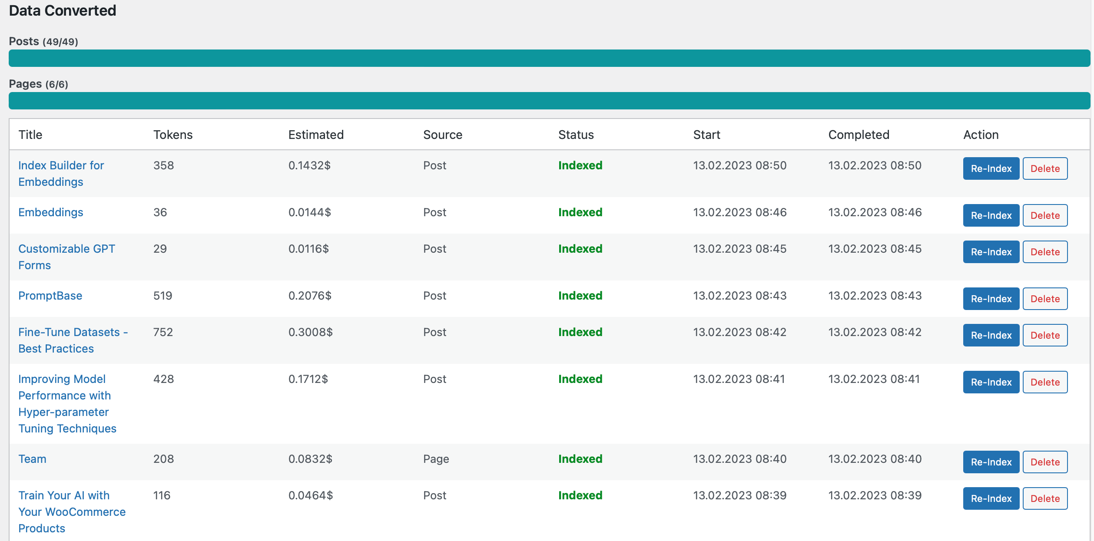Click estimated cost '0.1432$'
The image size is (1094, 541).
point(309,165)
